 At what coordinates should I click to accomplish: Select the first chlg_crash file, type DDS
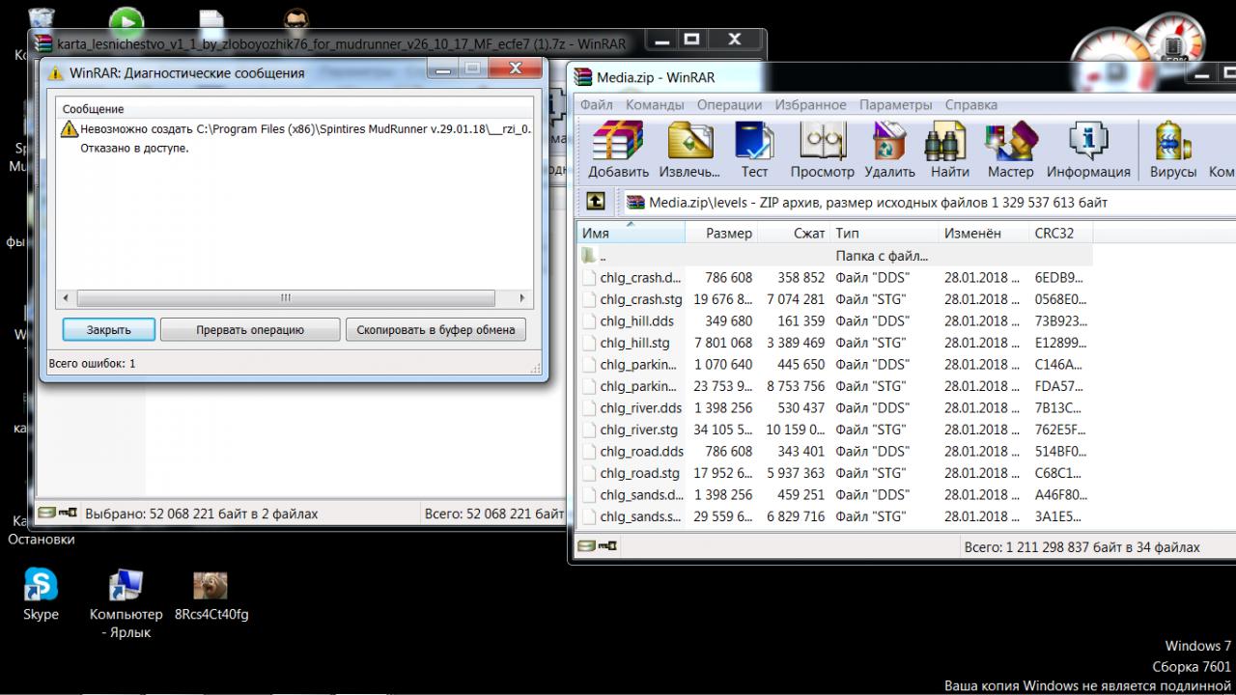point(835,277)
